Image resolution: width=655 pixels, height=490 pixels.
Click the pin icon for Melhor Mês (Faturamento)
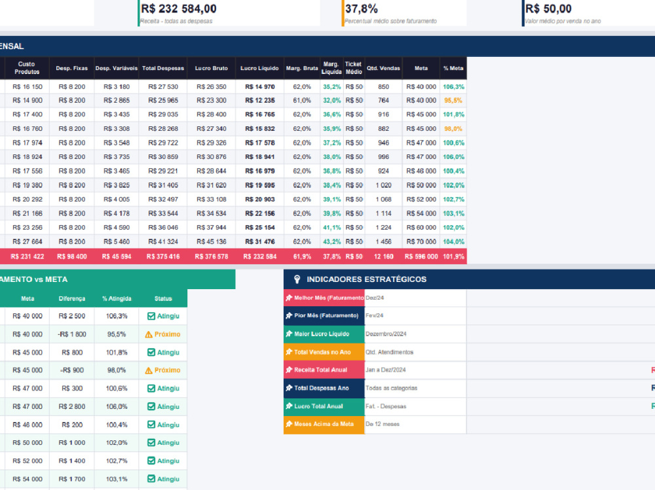click(289, 298)
